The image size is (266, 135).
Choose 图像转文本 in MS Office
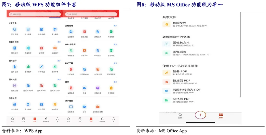pyautogui.click(x=178, y=44)
